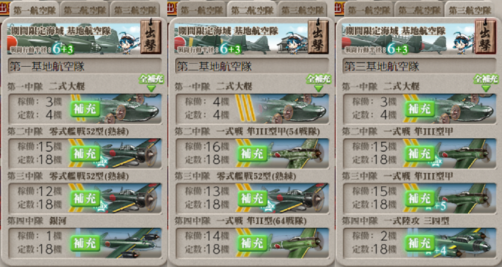Click the 隼II型(64戦隊) fighter plane image
This screenshot has height=267, width=502.
[x=297, y=243]
